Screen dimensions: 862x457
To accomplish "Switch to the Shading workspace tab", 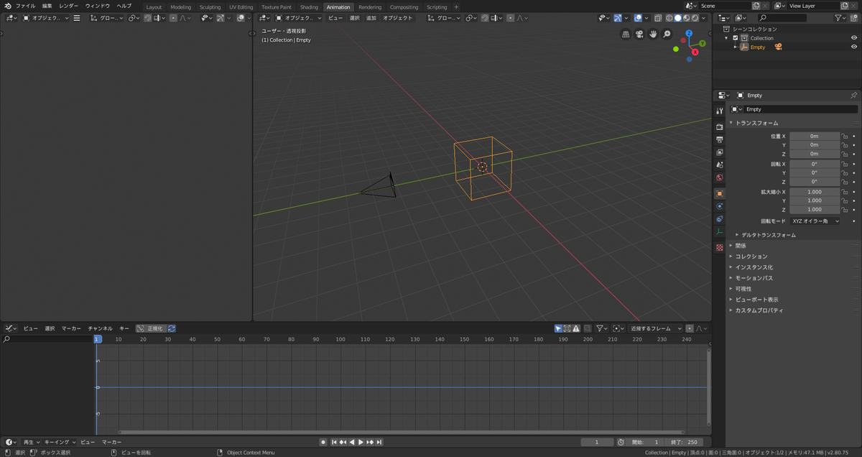I will click(x=309, y=7).
